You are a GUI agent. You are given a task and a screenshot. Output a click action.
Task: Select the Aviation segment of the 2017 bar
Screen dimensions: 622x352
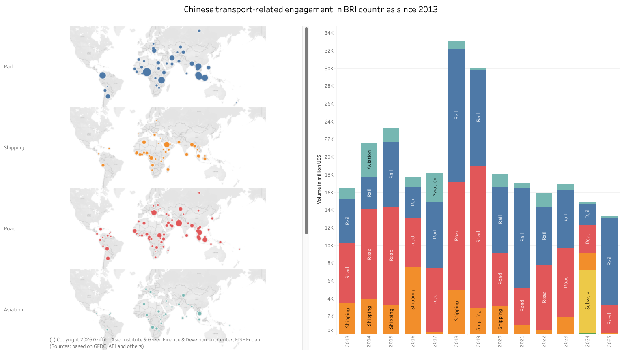point(434,188)
